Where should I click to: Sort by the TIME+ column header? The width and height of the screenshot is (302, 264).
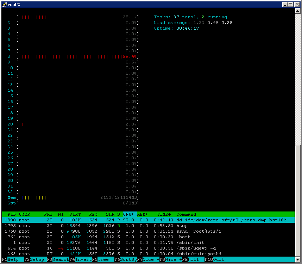(x=164, y=214)
